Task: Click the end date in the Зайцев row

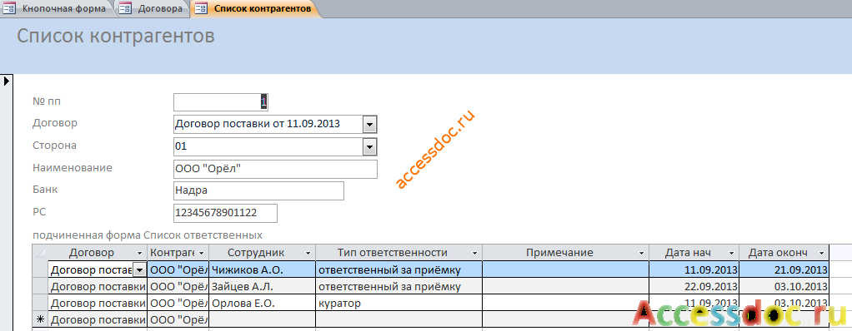Action: (x=784, y=286)
